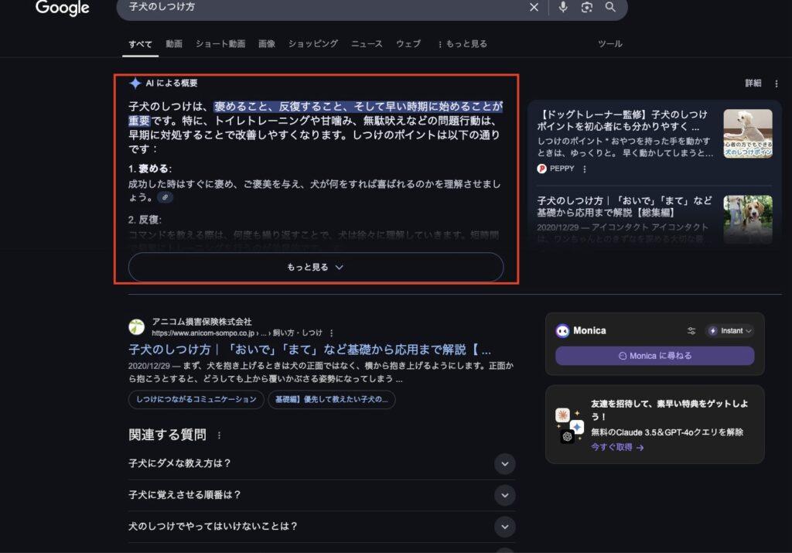Click the heading 1. 褒める:
The image size is (792, 553).
click(150, 169)
